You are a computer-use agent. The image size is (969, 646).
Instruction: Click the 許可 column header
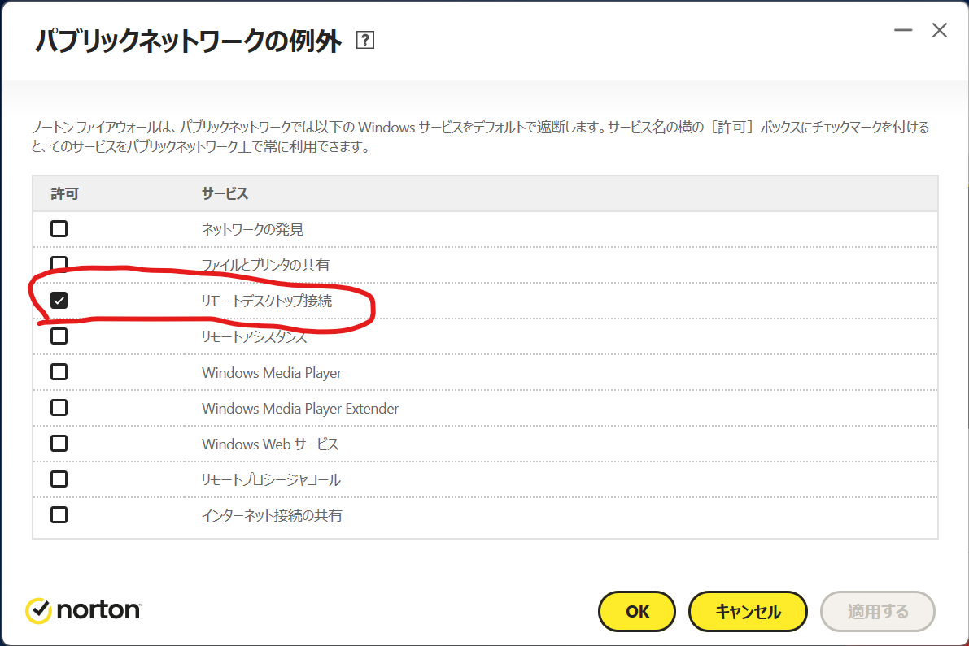65,193
